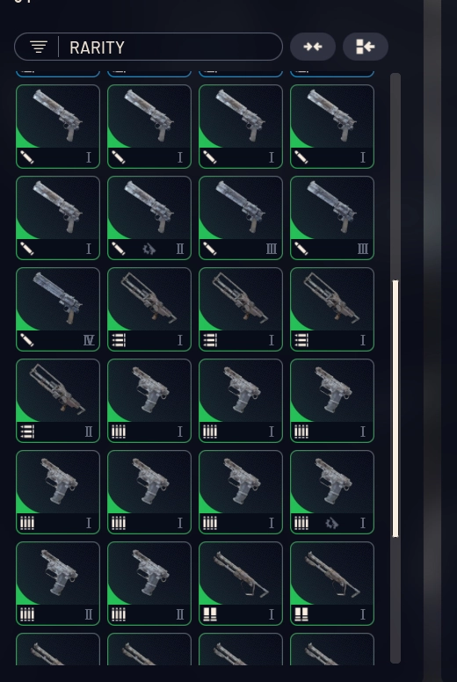This screenshot has height=682, width=457.
Task: Click the medium ammo icon on the level II rifle
Action: point(27,432)
